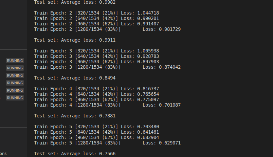Select the 'Average loss: 0.7566' test line

point(75,154)
